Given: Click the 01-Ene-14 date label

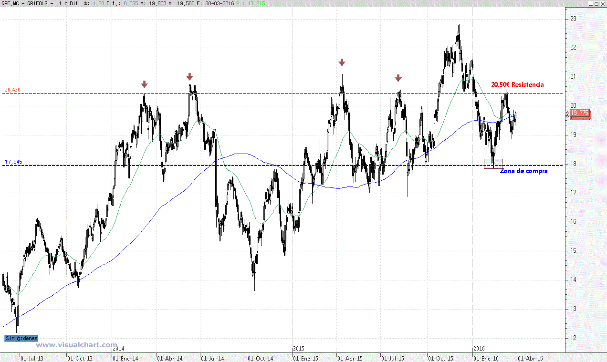Looking at the screenshot, I should coord(126,358).
